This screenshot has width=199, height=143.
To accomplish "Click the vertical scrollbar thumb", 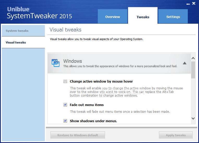I will 193,70.
